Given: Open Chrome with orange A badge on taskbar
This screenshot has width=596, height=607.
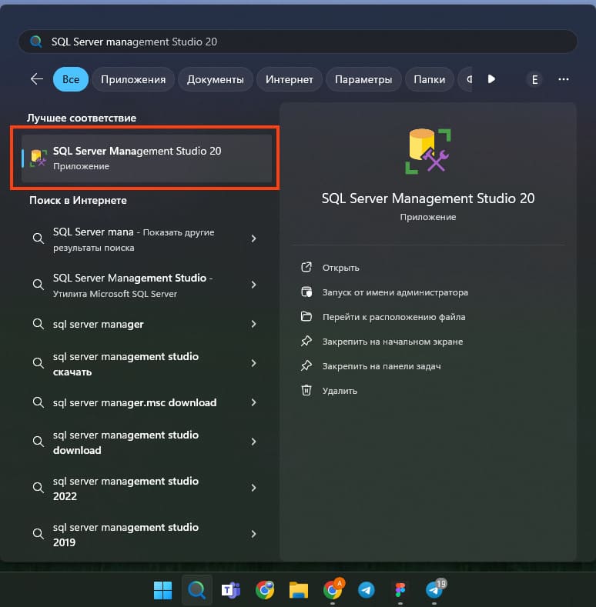Looking at the screenshot, I should [x=333, y=589].
